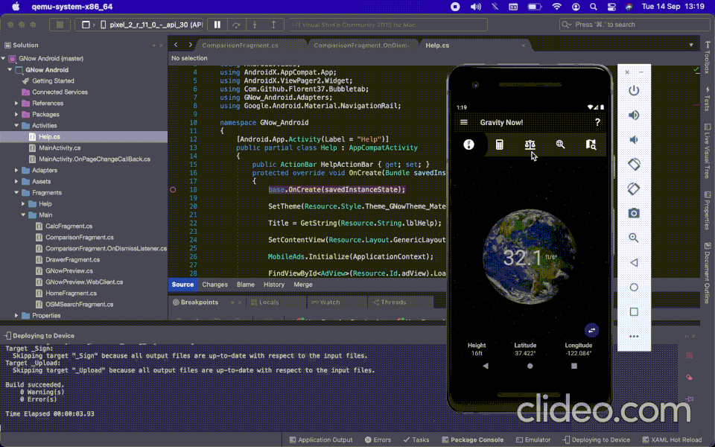Expand the Help folder under Fragments
This screenshot has width=715, height=447.
coord(23,204)
